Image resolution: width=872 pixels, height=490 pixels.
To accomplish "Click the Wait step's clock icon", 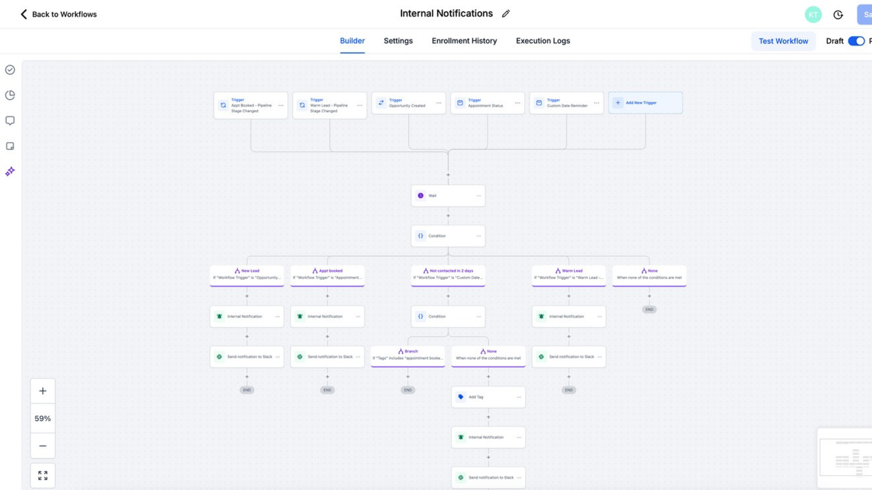I will tap(421, 196).
